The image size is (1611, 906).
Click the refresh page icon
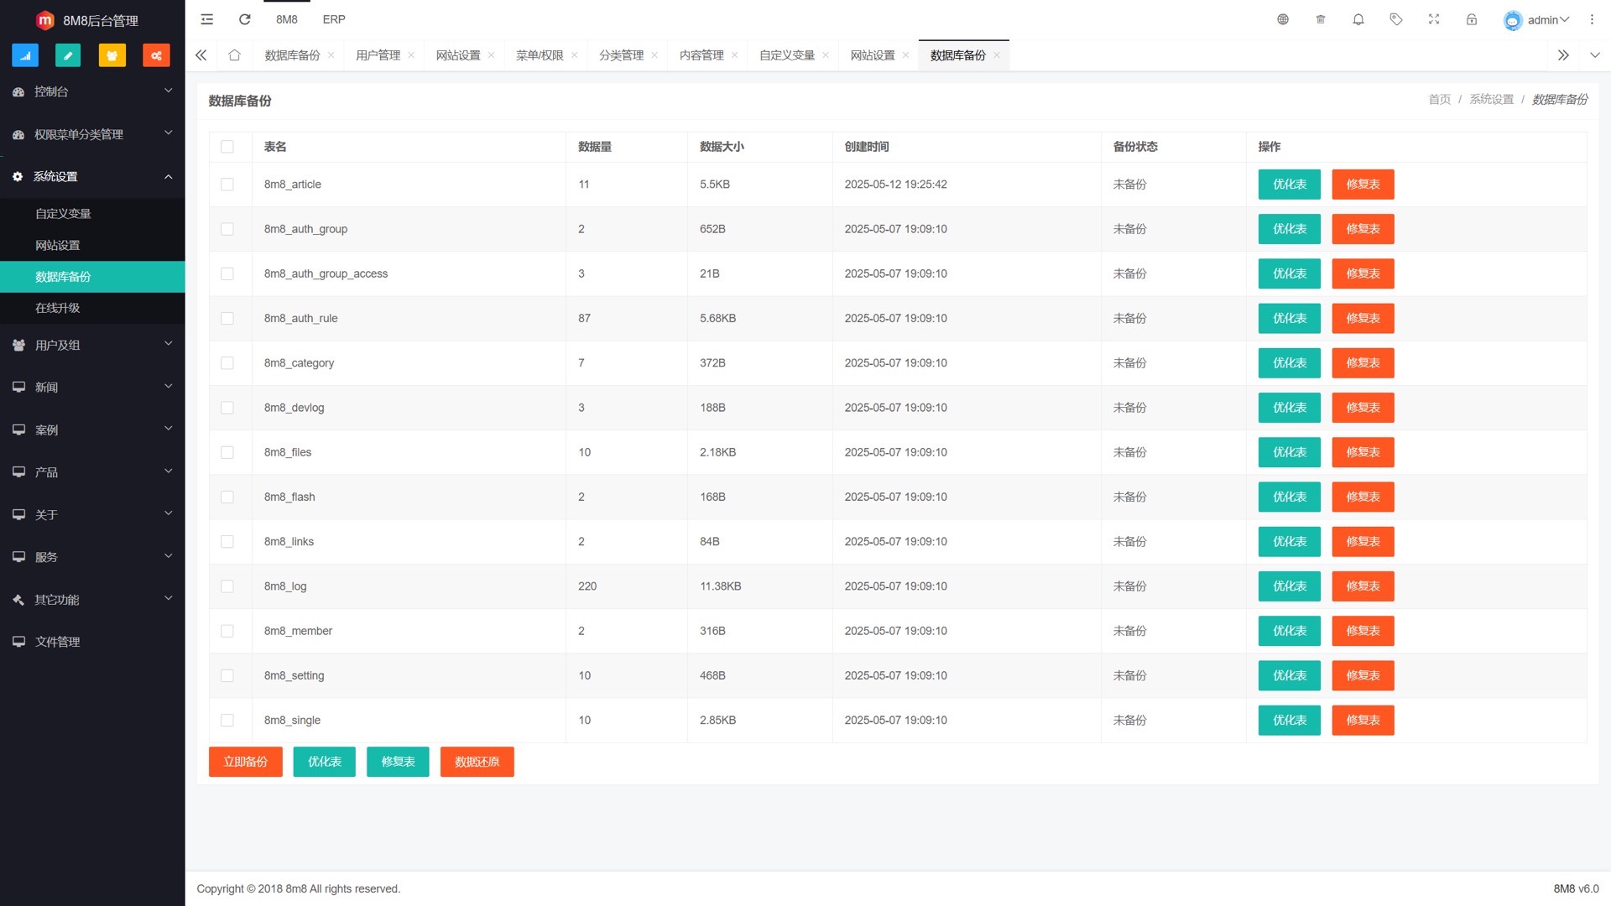[245, 19]
